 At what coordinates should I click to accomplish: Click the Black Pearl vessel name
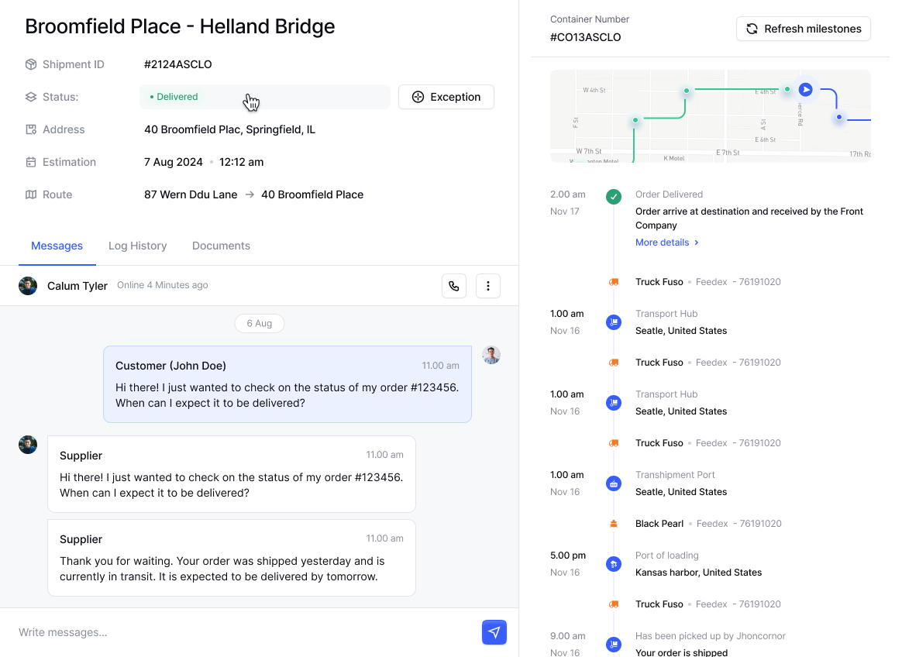(659, 524)
